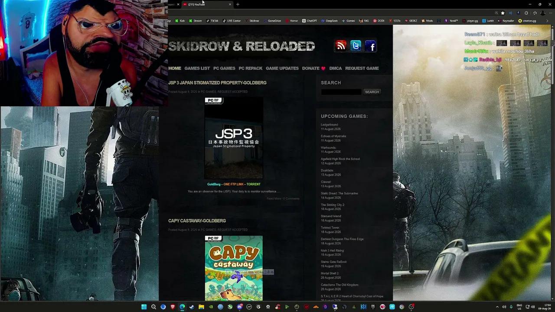Viewport: 555px width, 312px height.
Task: Open the GEEKZ bookmark
Action: 411,21
